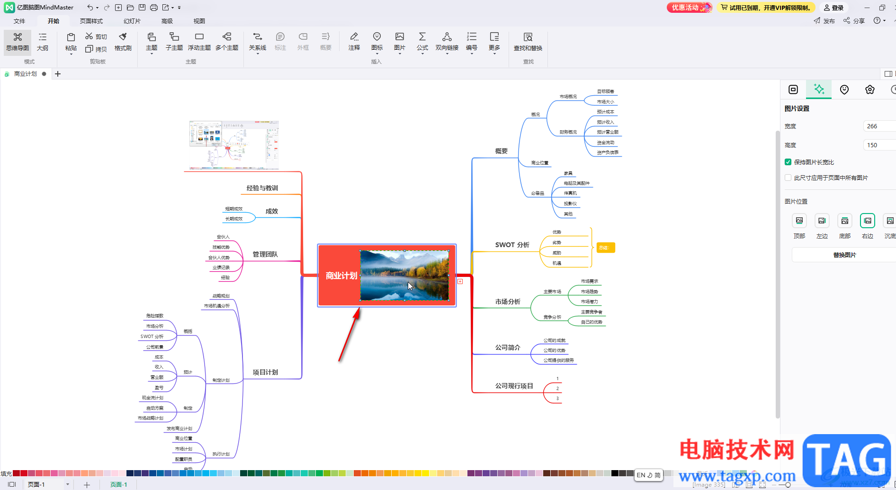Add a new page with plus button
The image size is (896, 490).
87,484
